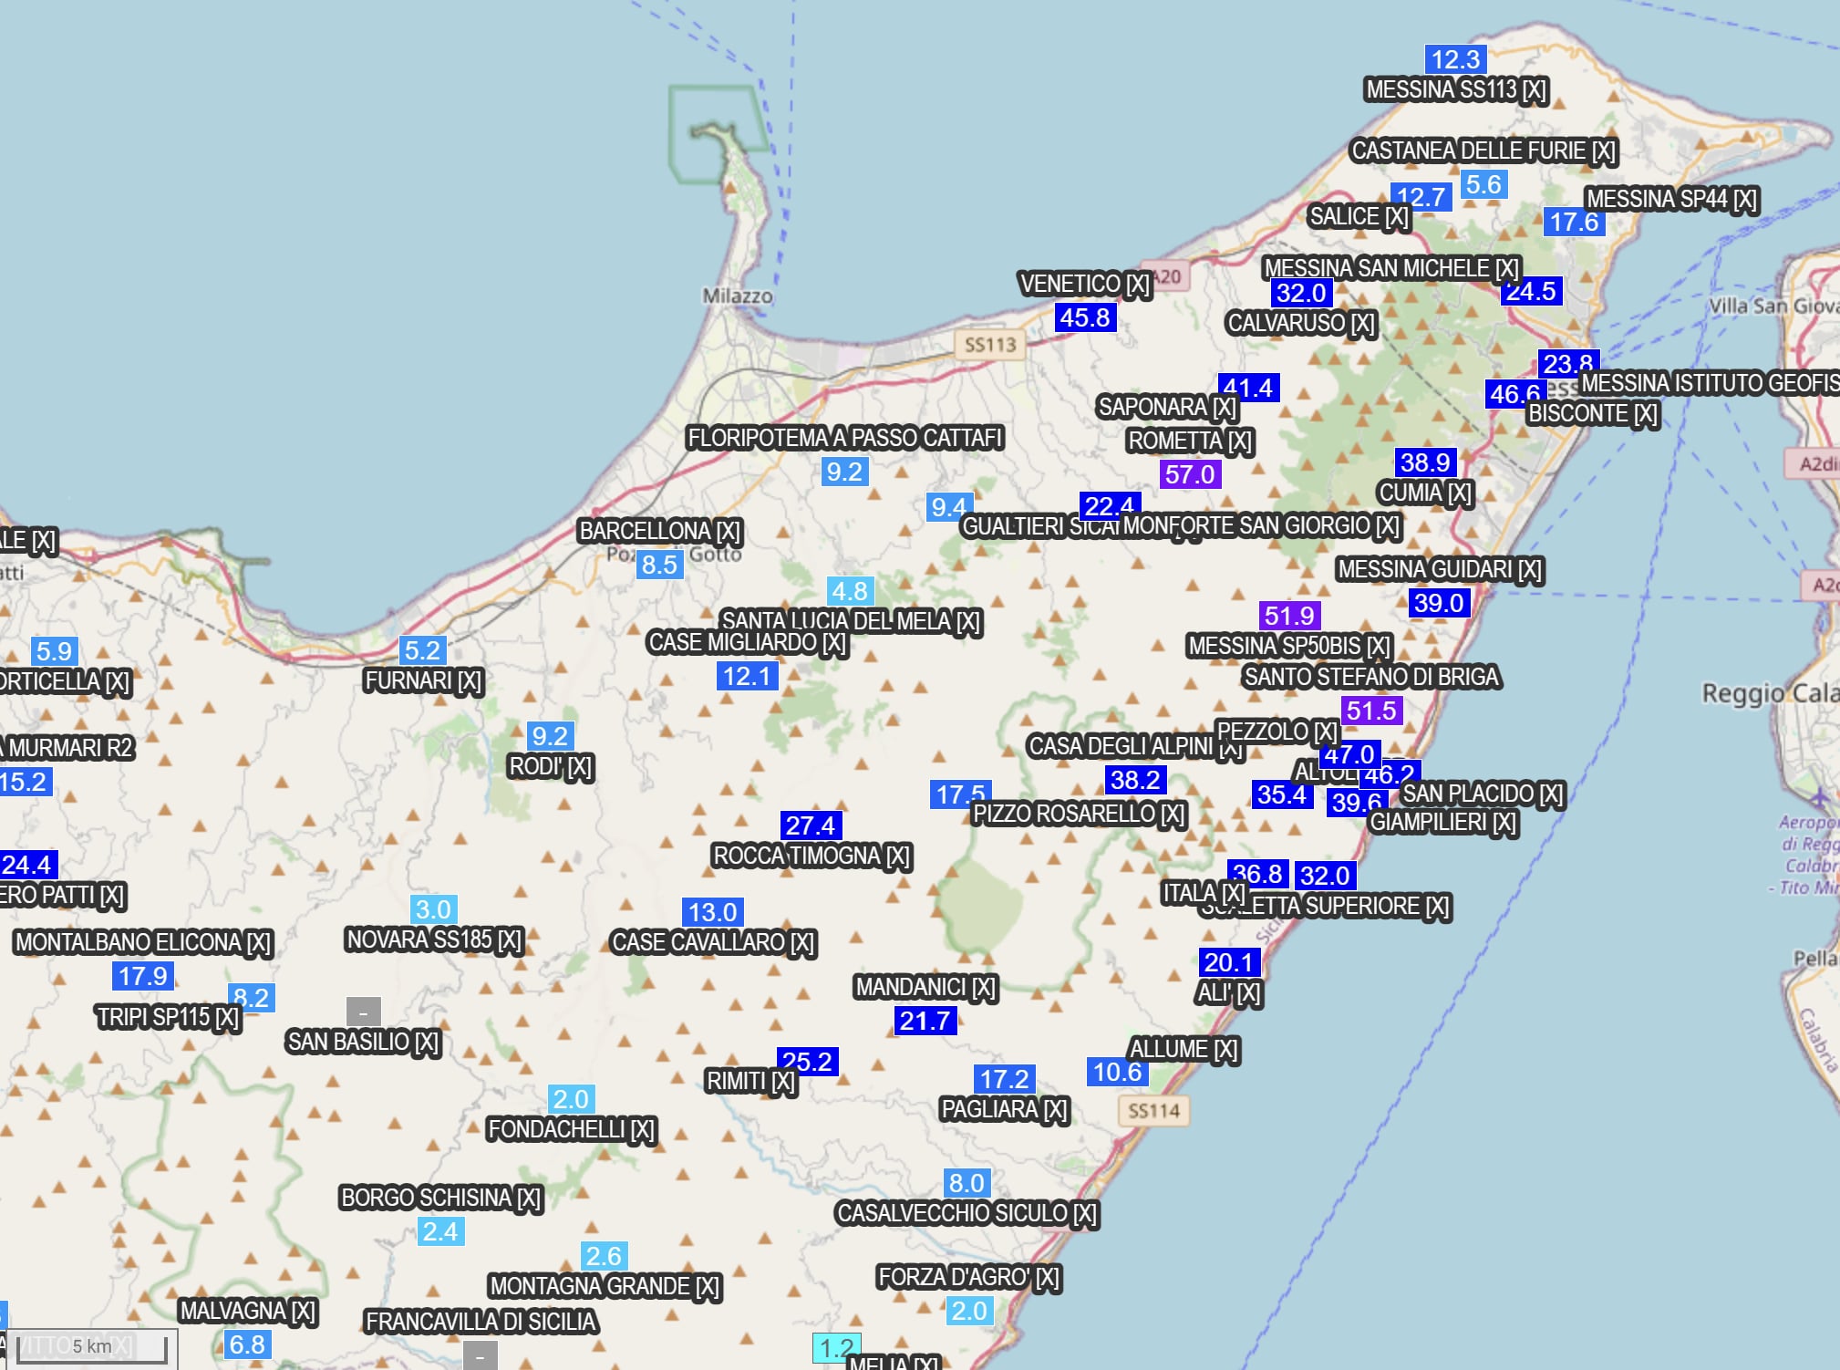Select the MESSINA GUIDARI station label
The width and height of the screenshot is (1840, 1370).
coord(1424,570)
